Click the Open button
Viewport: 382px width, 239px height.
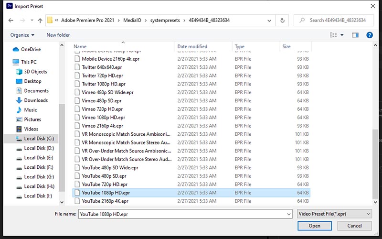pyautogui.click(x=315, y=226)
